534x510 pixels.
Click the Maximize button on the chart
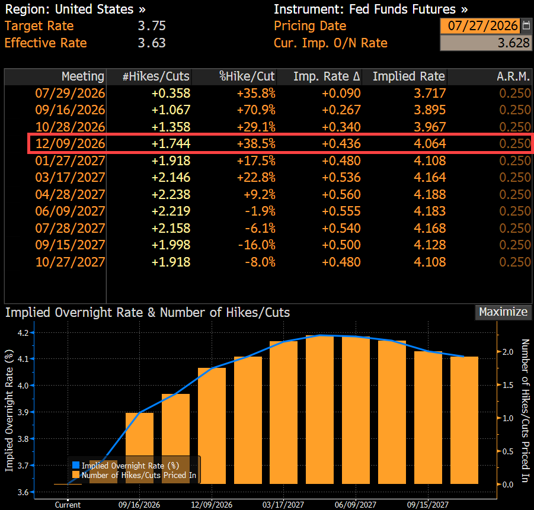(x=503, y=312)
